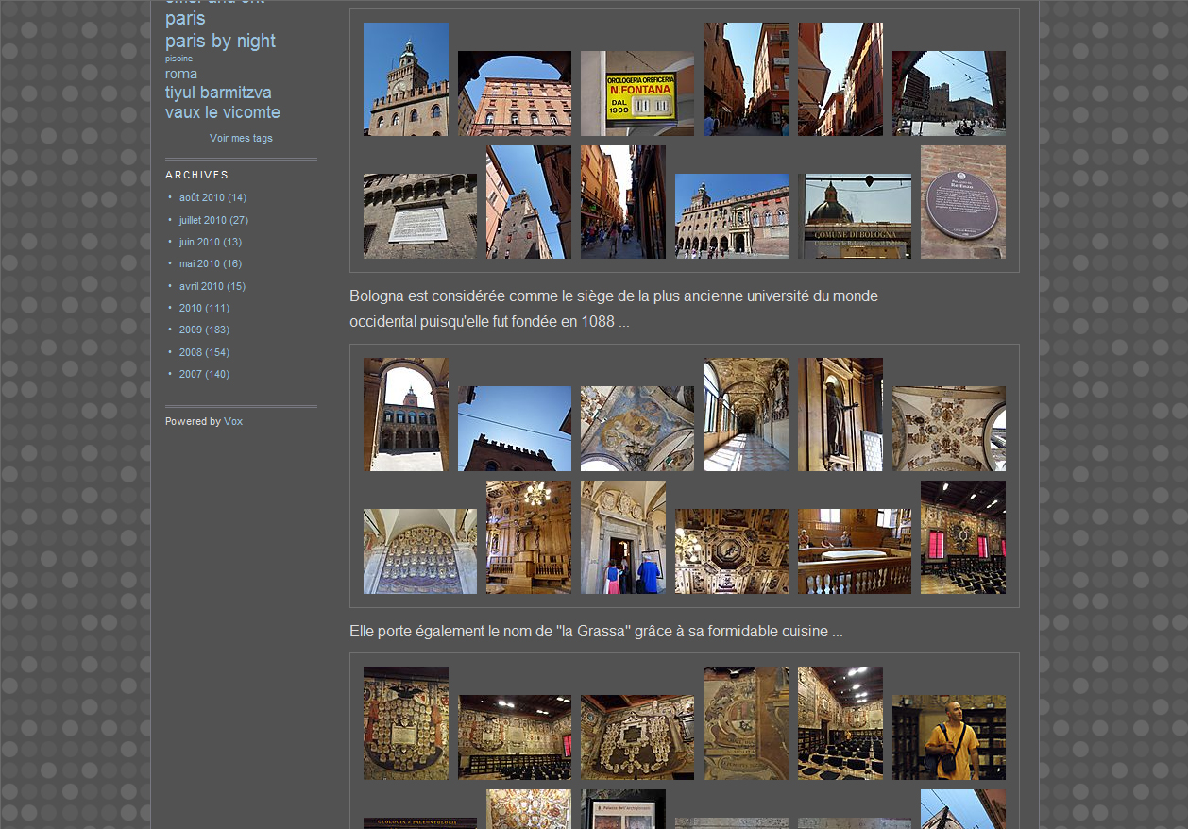Open the 'vaux le vicomte' tag
Image resolution: width=1188 pixels, height=829 pixels.
point(222,112)
